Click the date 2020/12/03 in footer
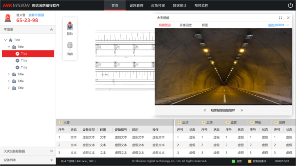 pos(282,161)
